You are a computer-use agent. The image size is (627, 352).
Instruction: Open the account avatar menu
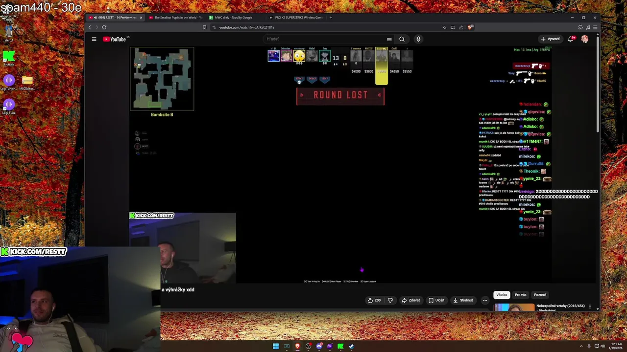(x=585, y=39)
